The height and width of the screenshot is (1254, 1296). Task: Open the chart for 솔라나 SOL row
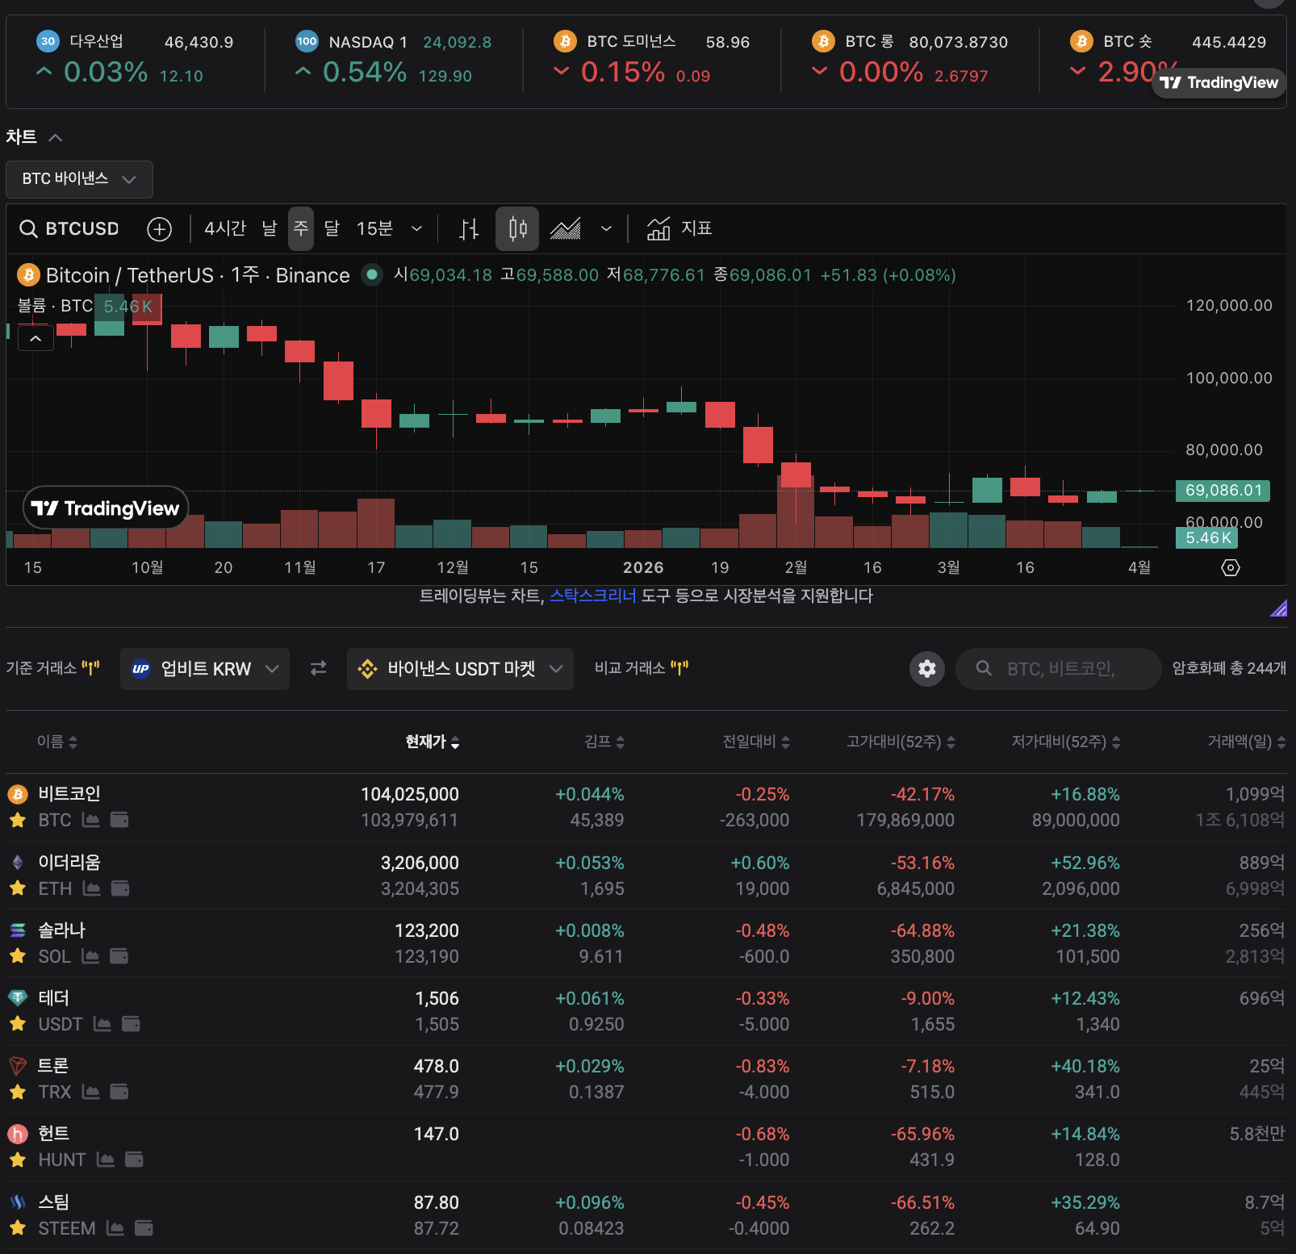click(90, 956)
